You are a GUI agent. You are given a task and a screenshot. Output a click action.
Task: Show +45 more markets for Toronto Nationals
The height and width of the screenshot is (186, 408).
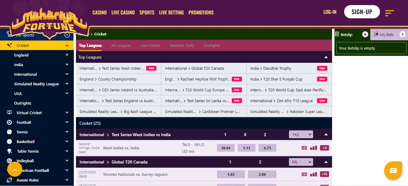click(325, 174)
